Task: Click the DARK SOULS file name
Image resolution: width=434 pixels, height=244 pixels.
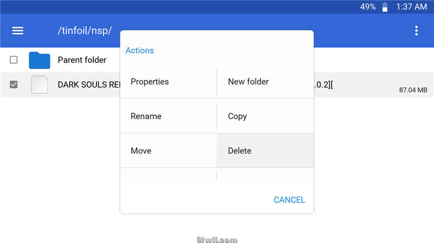Action: click(88, 85)
